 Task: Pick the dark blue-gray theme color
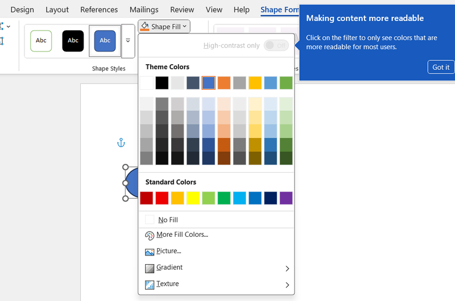(193, 83)
